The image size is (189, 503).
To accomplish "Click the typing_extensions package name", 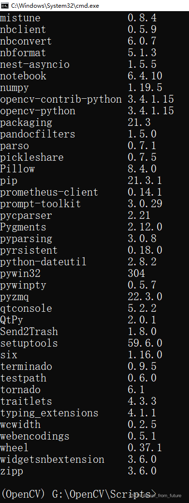I will pos(49,413).
